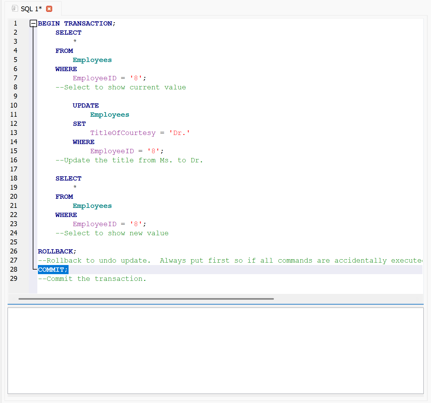Click on ROLLBACK; statement in line 26
The width and height of the screenshot is (431, 403).
pos(57,251)
